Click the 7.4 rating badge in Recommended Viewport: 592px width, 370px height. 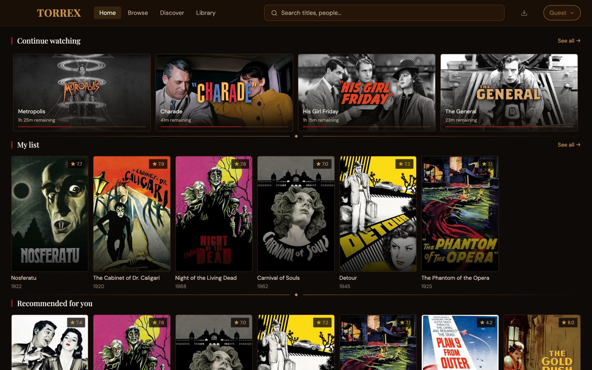76,323
